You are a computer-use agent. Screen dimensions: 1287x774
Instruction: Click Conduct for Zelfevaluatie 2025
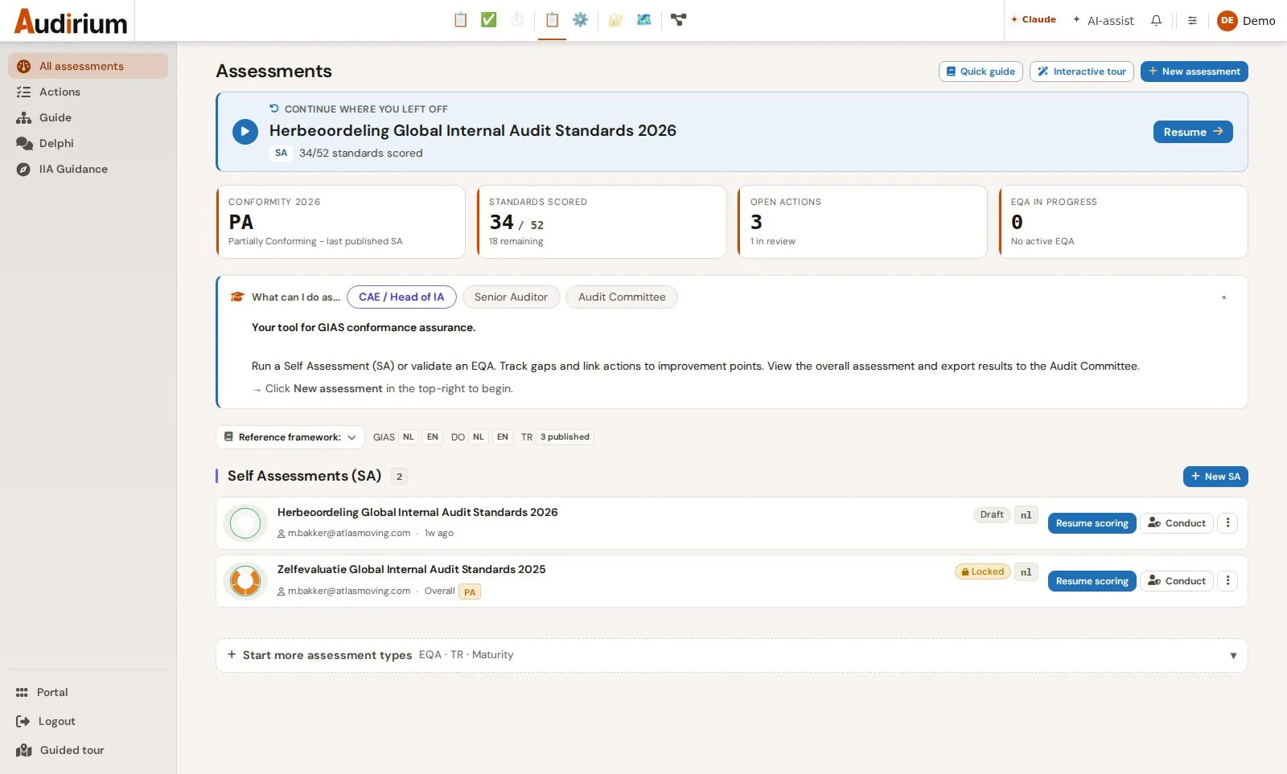pyautogui.click(x=1176, y=581)
